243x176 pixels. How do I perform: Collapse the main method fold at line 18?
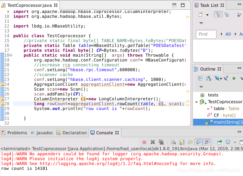[x=11, y=55]
